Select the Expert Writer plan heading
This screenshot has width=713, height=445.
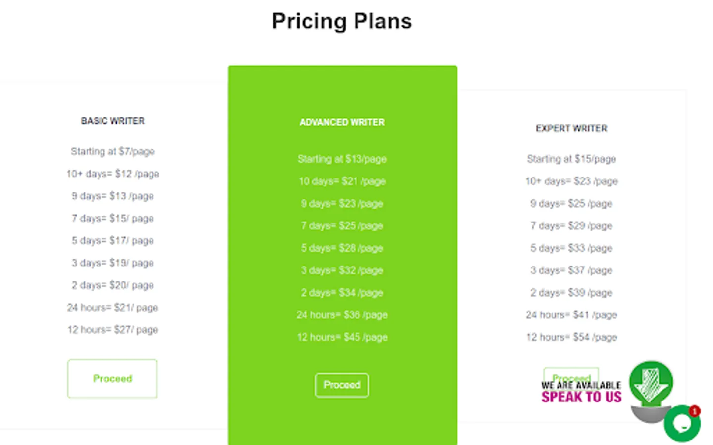[571, 128]
